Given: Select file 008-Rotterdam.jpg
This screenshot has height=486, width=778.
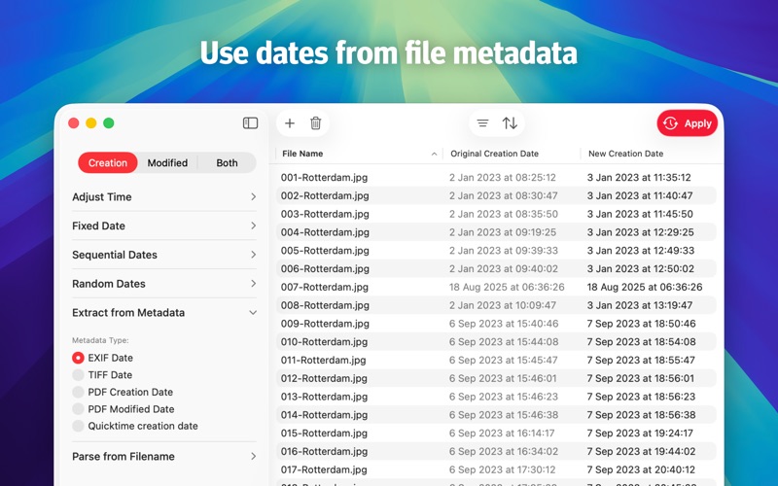Looking at the screenshot, I should point(325,305).
